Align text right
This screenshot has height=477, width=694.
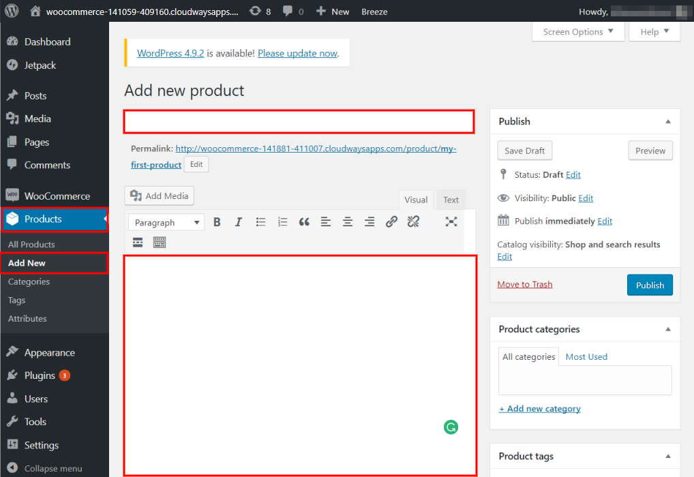click(x=369, y=222)
